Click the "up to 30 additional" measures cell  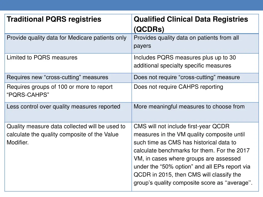point(185,62)
